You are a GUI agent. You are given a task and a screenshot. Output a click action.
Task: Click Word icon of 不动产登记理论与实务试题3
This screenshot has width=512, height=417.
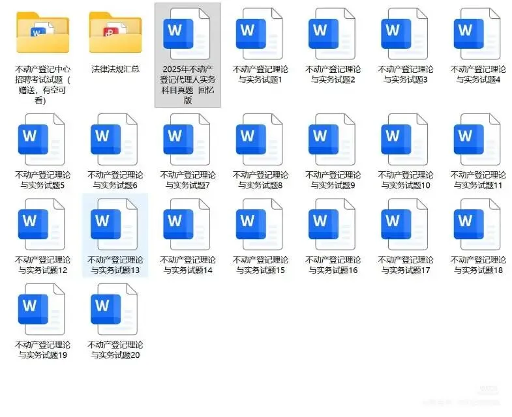coord(404,34)
